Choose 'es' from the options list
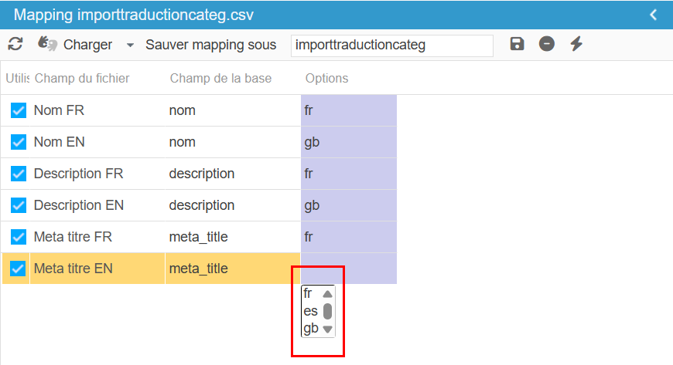Viewport: 673px width, 365px height. [311, 311]
